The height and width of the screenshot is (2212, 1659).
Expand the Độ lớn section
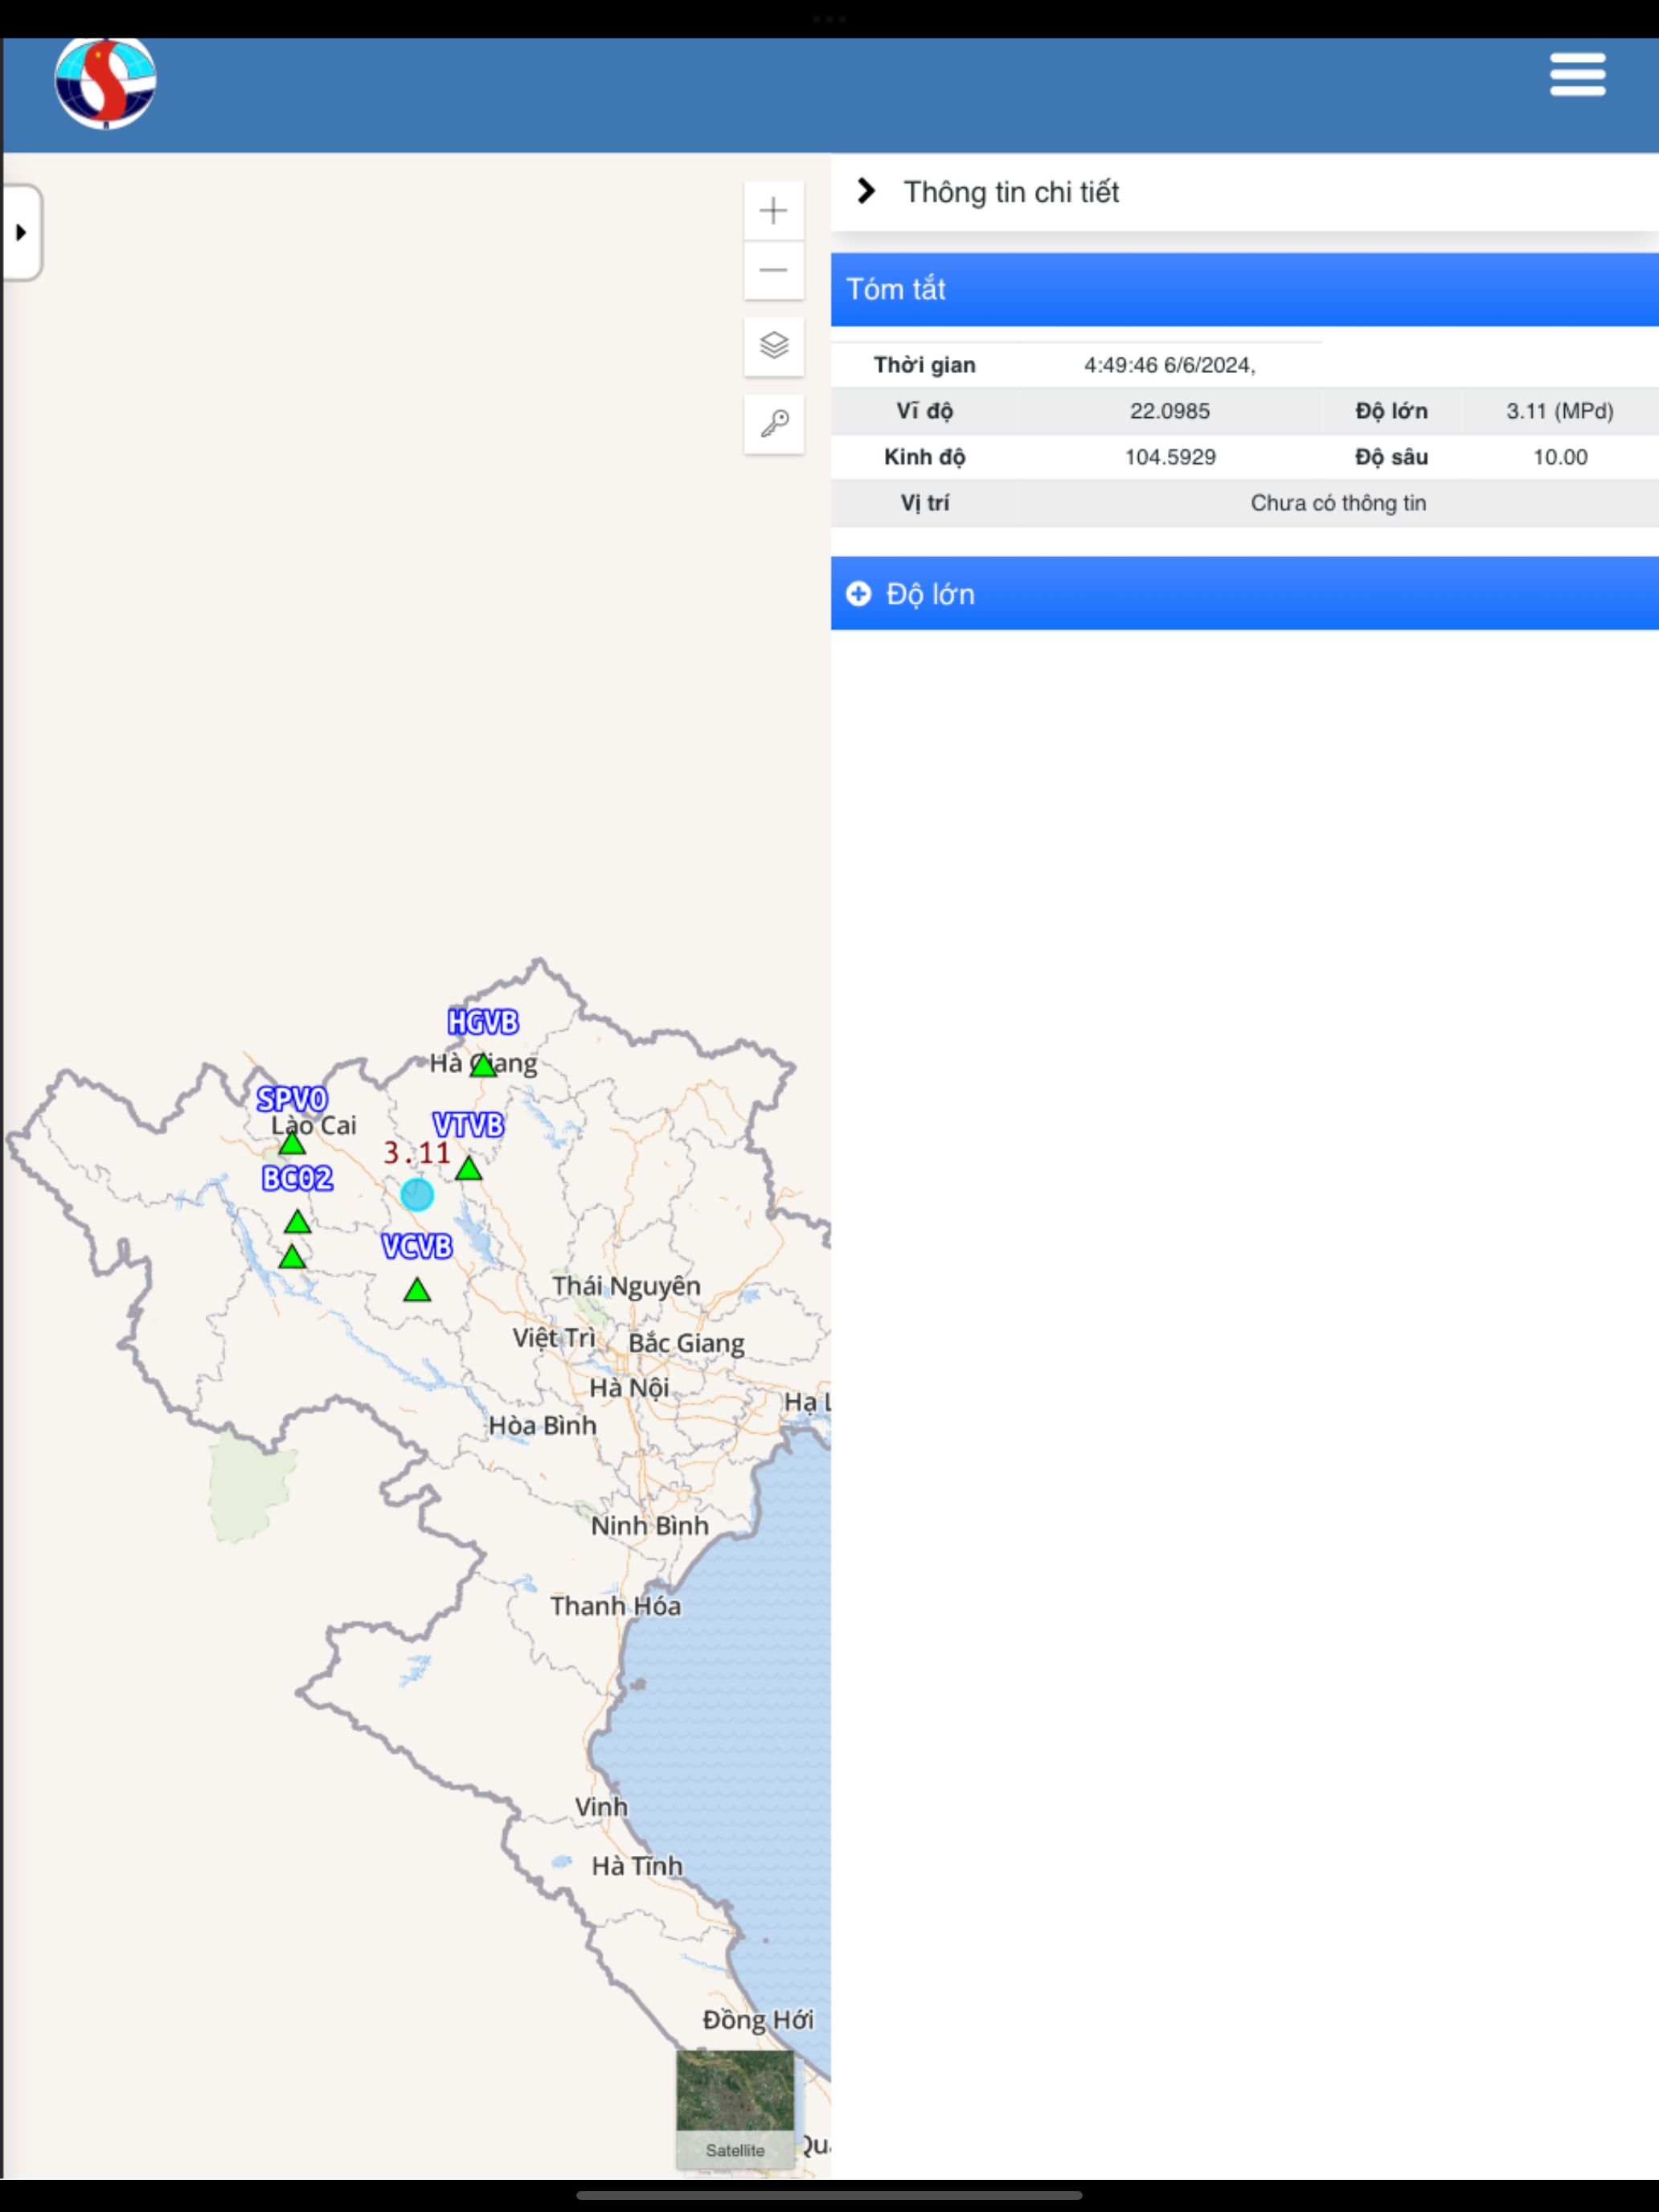[1244, 594]
